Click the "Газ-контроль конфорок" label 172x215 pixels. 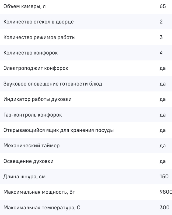pyautogui.click(x=33, y=115)
